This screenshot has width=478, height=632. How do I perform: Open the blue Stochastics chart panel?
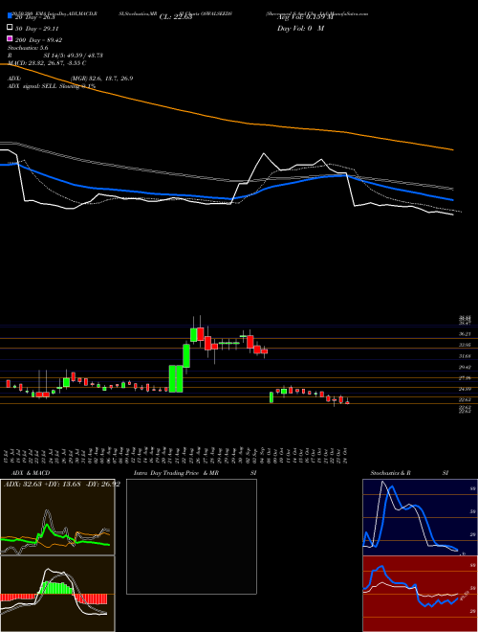(420, 517)
